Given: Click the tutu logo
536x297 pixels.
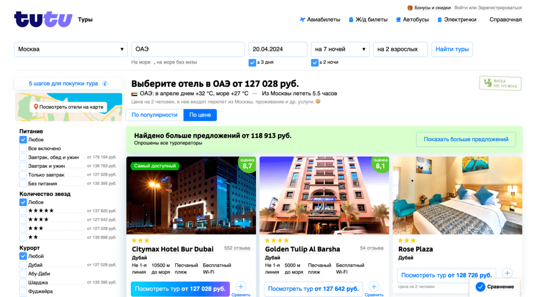Looking at the screenshot, I should point(43,19).
